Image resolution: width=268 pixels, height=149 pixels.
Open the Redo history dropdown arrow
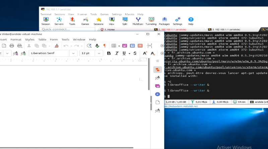(x=82, y=46)
